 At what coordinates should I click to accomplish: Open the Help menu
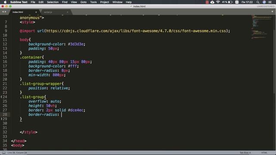(129, 2)
